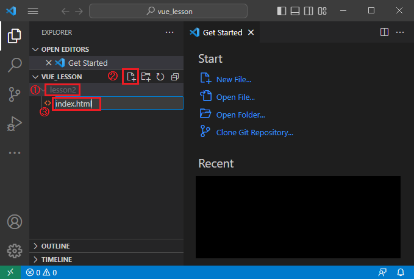Open the Explorer view in activity bar
This screenshot has width=414, height=279.
(x=14, y=36)
